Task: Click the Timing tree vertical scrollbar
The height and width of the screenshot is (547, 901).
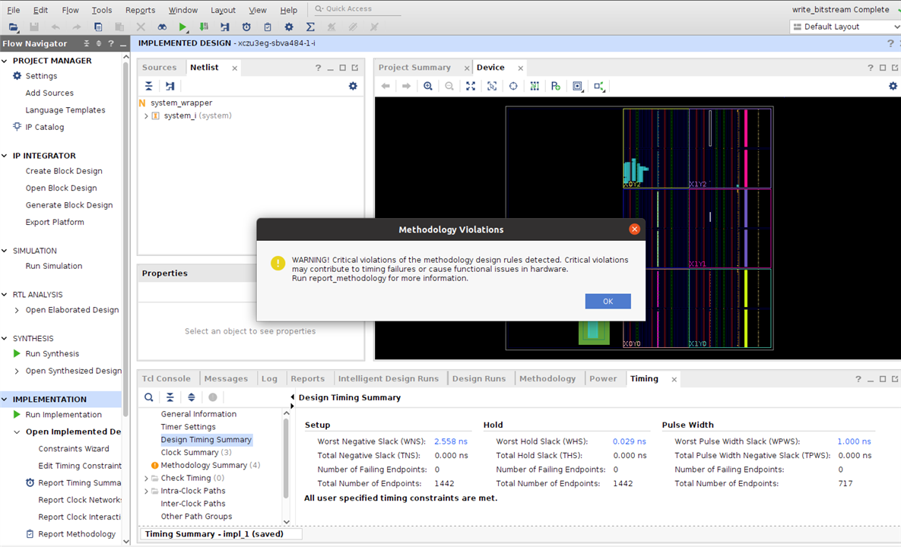Action: coord(286,459)
